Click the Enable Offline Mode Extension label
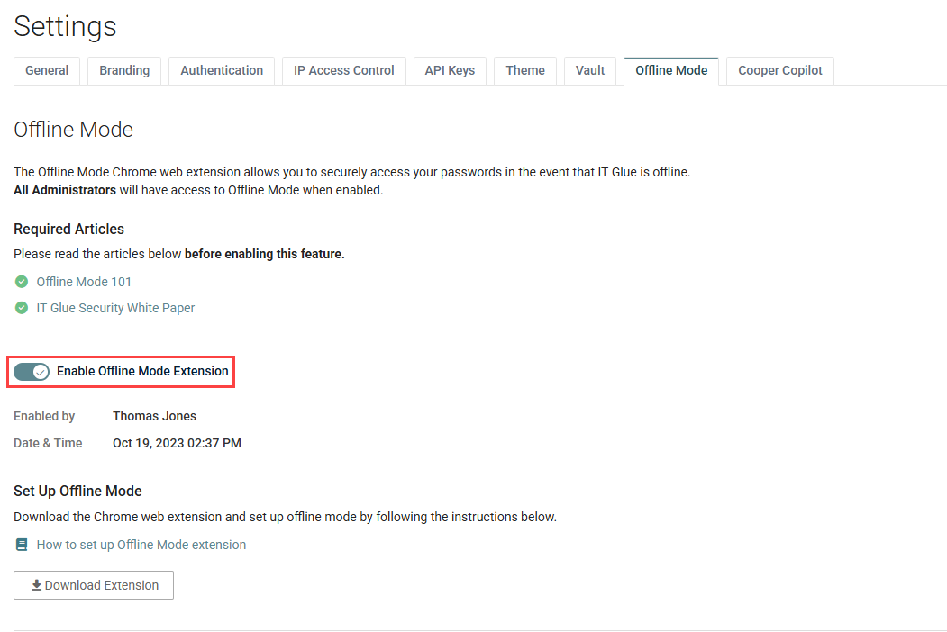Image resolution: width=947 pixels, height=632 pixels. [142, 371]
